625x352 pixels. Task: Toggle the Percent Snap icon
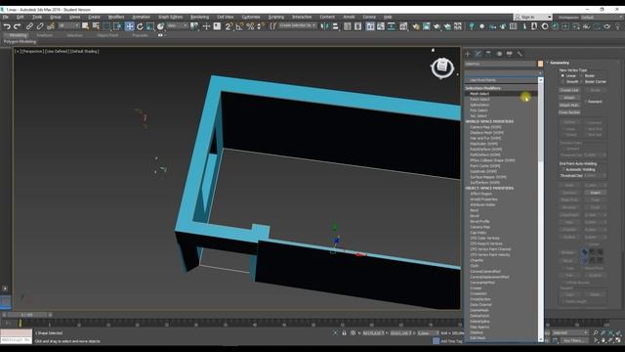click(250, 26)
